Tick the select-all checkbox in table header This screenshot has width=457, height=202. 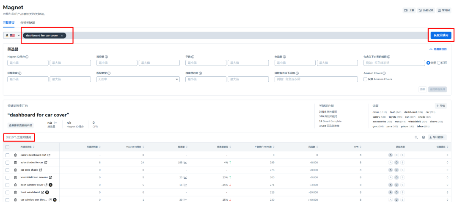[x=7, y=147]
